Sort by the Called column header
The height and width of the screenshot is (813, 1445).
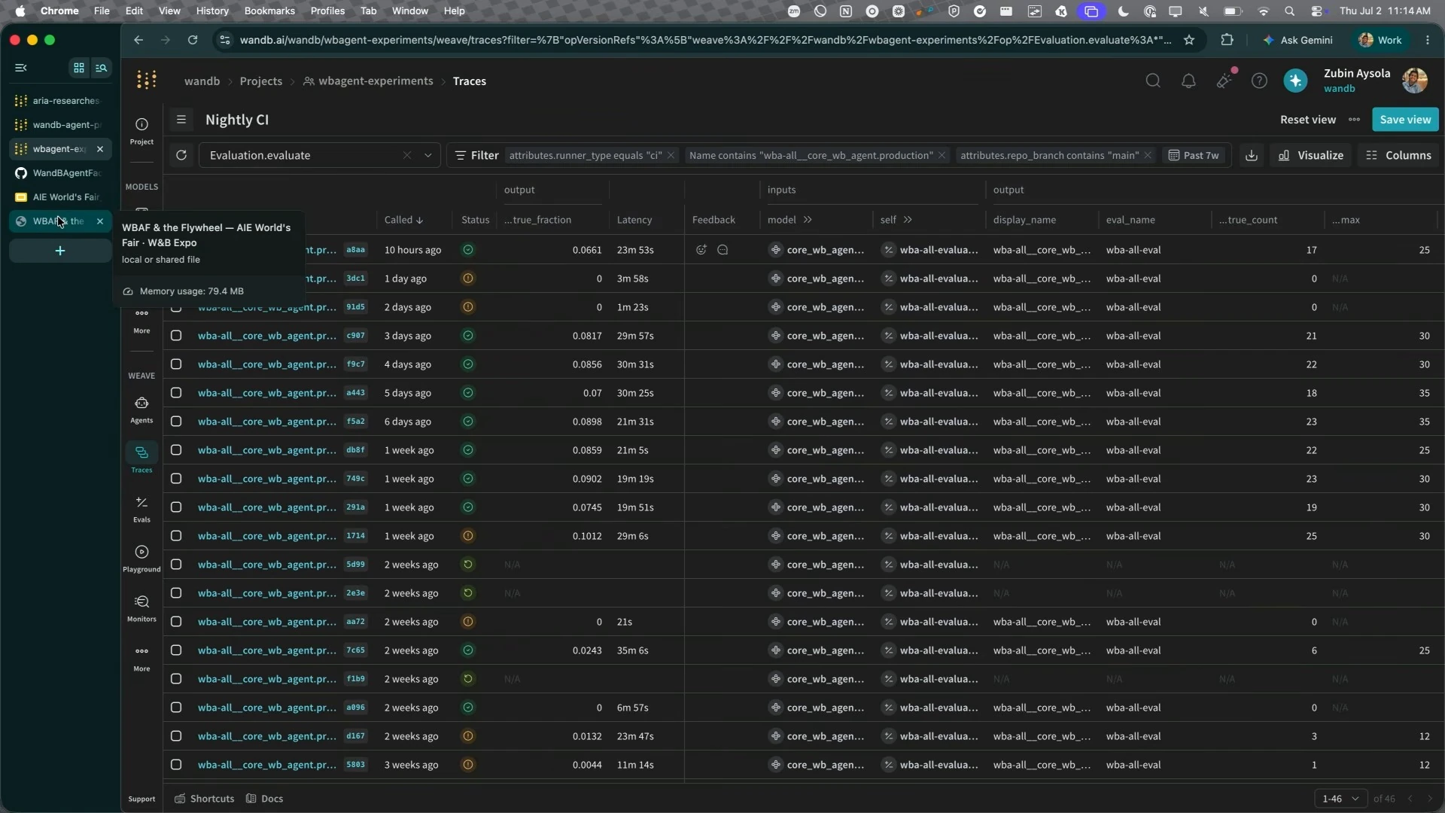point(403,220)
